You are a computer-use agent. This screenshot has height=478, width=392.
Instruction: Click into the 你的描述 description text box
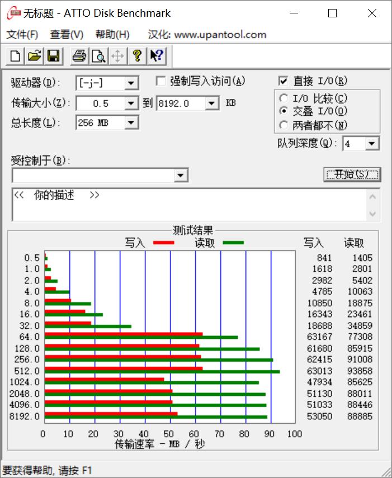pos(189,205)
